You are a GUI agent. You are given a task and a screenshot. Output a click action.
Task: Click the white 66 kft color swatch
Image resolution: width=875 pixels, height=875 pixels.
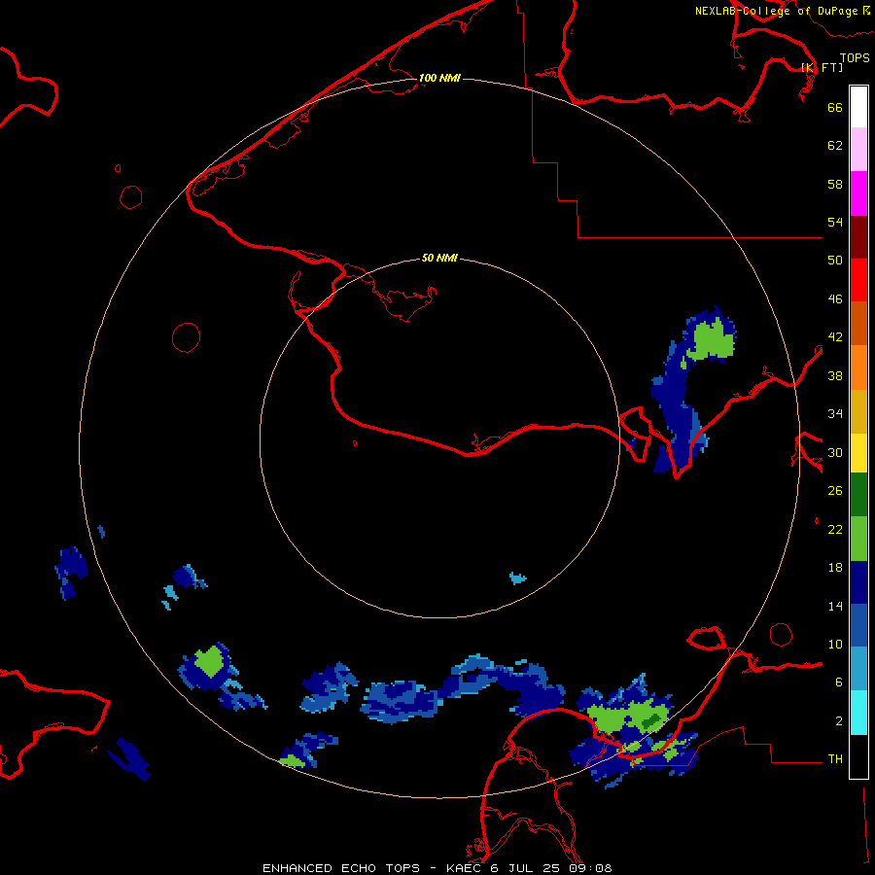(858, 107)
